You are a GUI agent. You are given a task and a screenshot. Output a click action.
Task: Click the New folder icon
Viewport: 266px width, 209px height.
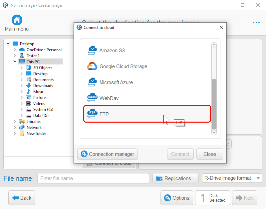[x=22, y=133]
